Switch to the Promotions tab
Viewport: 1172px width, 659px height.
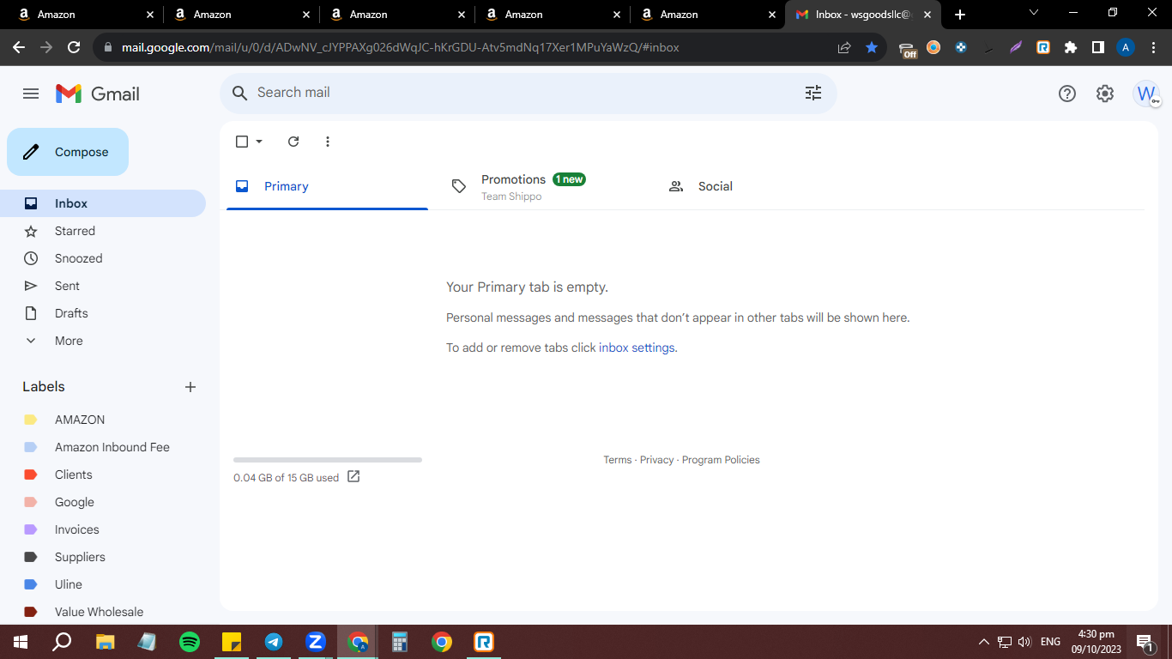(x=543, y=186)
